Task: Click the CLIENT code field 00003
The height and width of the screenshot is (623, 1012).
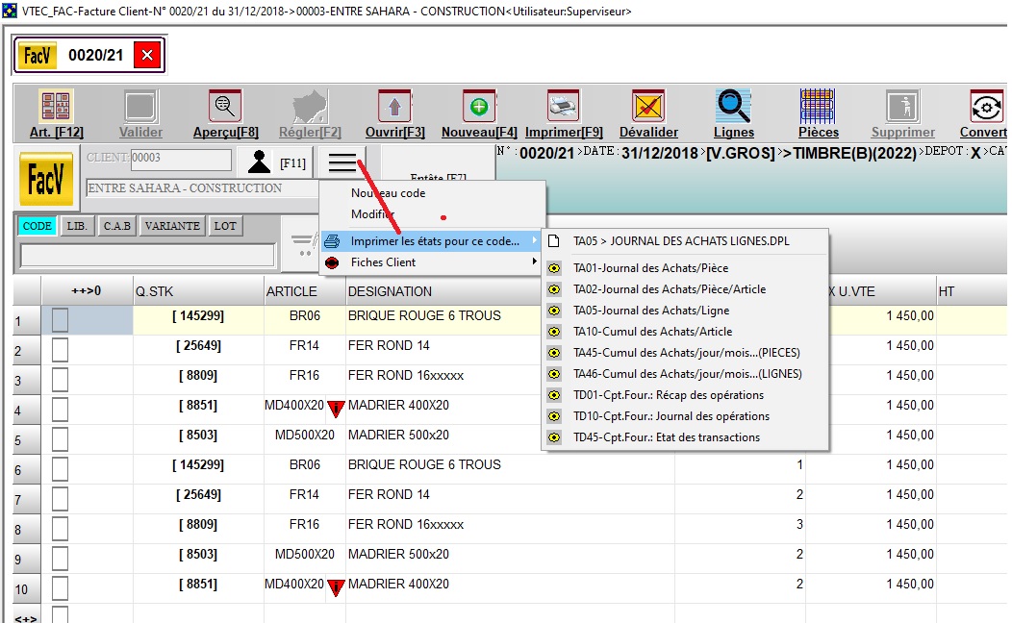Action: pyautogui.click(x=181, y=160)
